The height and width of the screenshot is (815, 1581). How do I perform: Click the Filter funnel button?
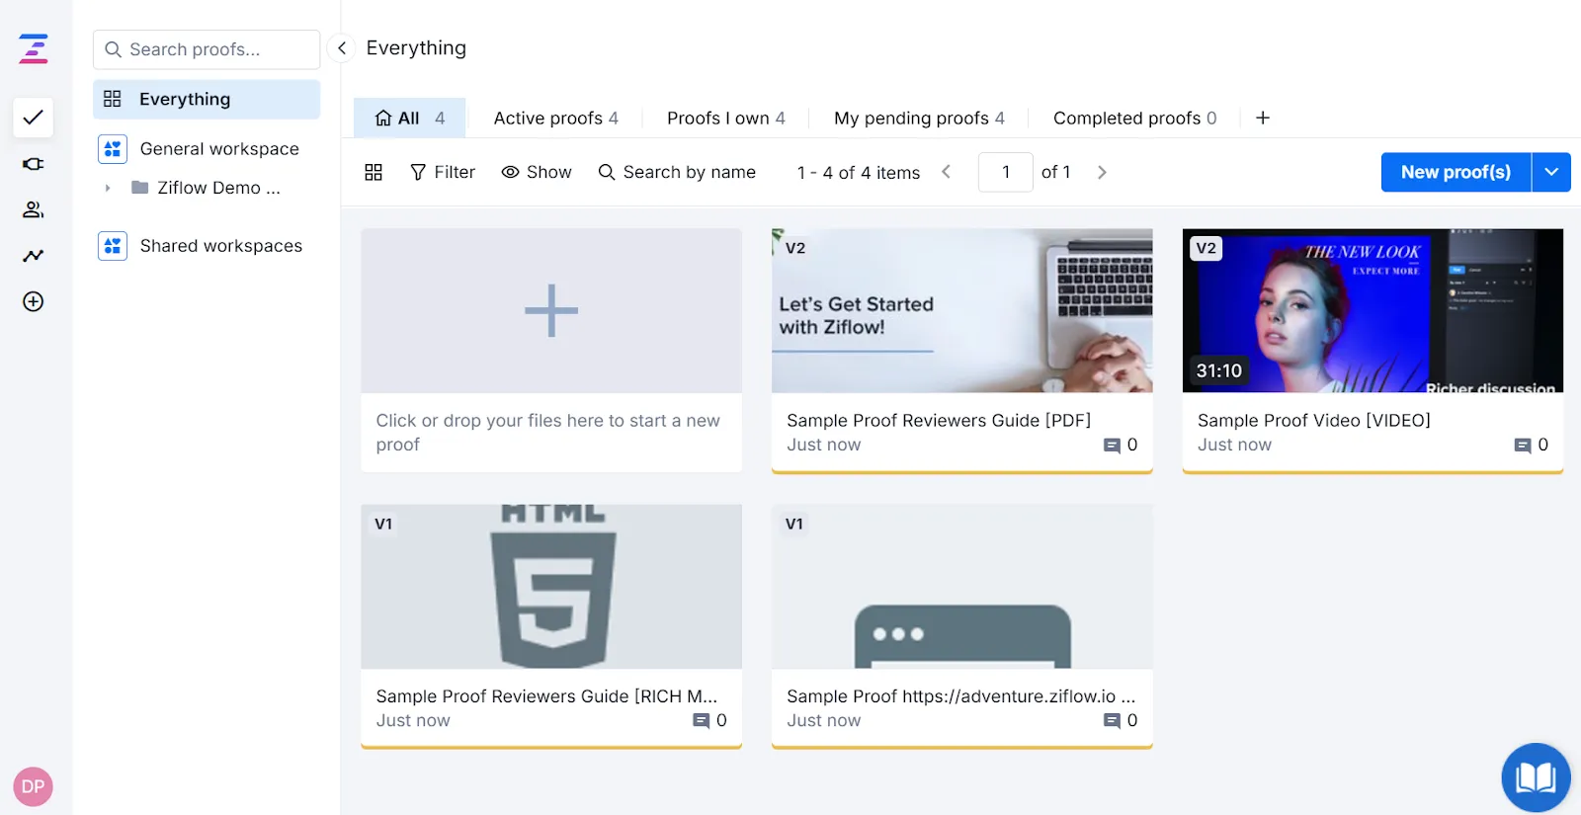pyautogui.click(x=443, y=172)
